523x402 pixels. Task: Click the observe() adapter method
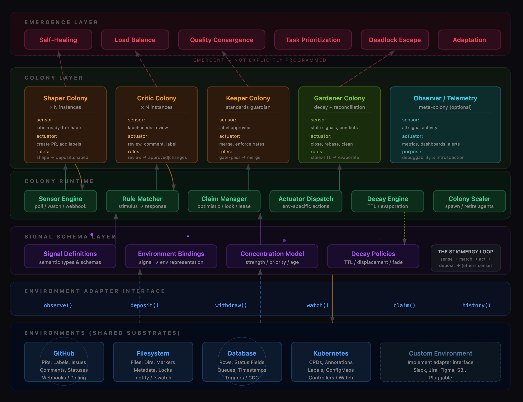58,305
